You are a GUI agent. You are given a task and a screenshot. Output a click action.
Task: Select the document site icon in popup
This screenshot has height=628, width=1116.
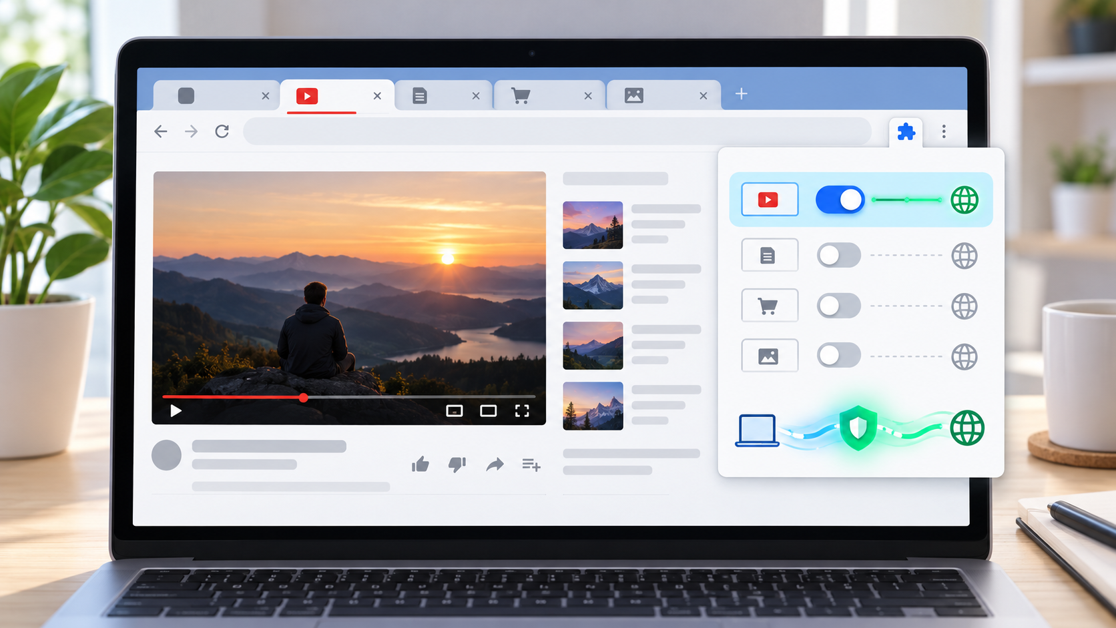point(770,255)
